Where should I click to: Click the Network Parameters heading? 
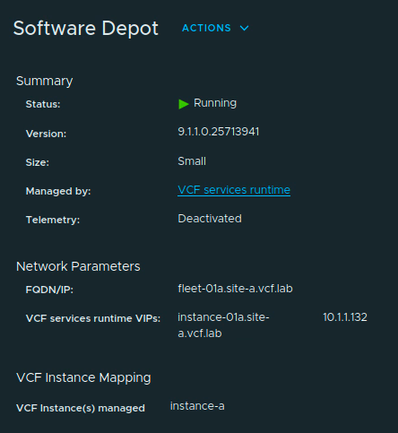[x=78, y=266]
